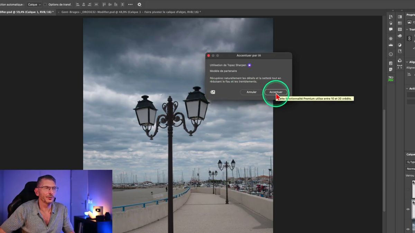Image resolution: width=415 pixels, height=233 pixels.
Task: Open the Adjustments panel icon
Action: (400, 45)
